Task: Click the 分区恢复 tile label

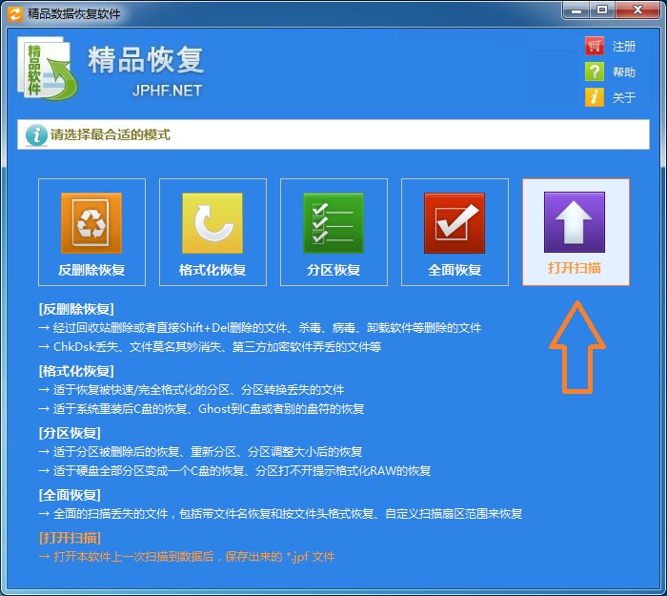Action: (x=333, y=270)
